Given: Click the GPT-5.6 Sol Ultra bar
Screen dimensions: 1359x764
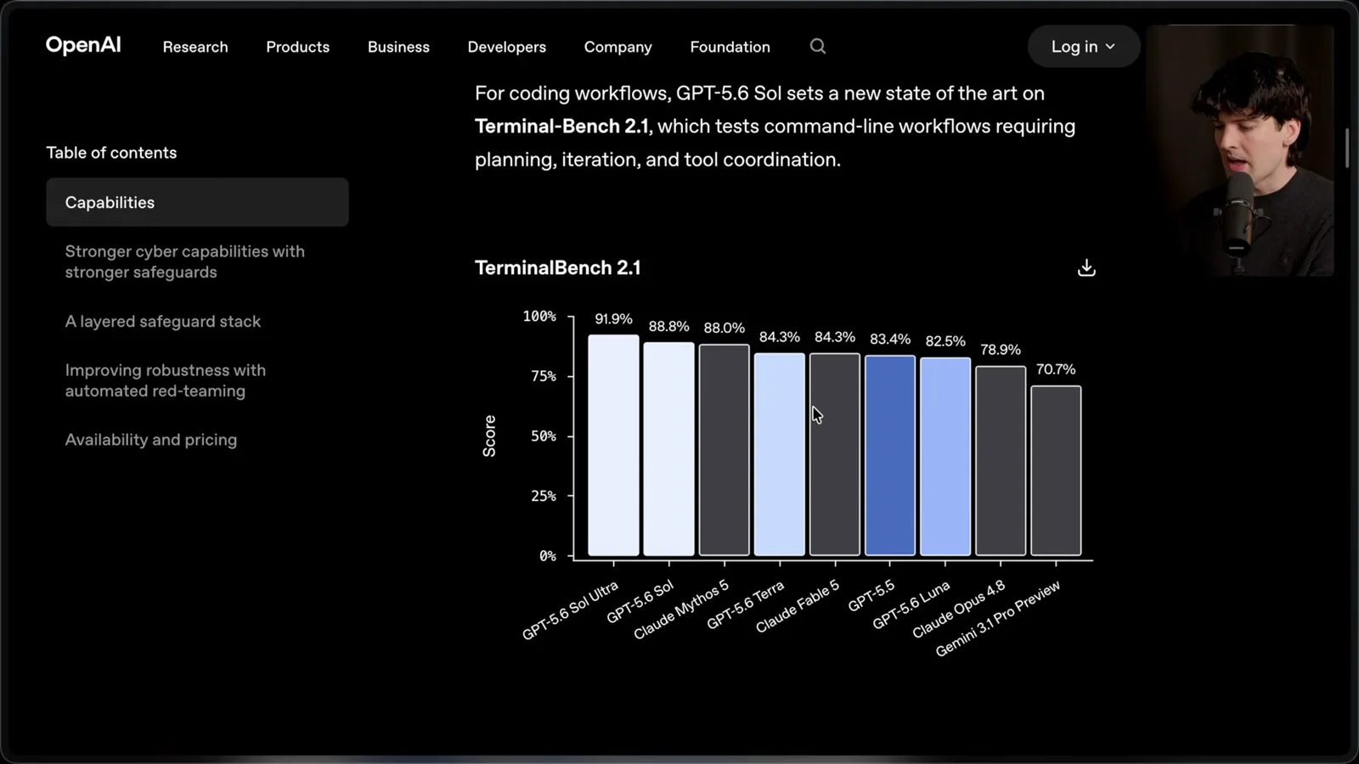Looking at the screenshot, I should click(613, 446).
